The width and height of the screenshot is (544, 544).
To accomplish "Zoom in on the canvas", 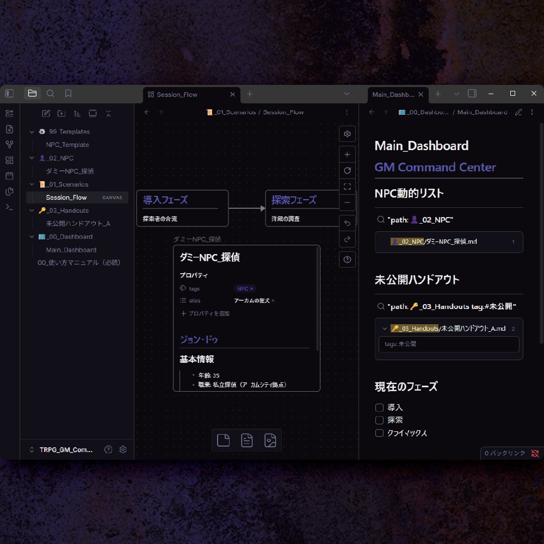I will (347, 154).
